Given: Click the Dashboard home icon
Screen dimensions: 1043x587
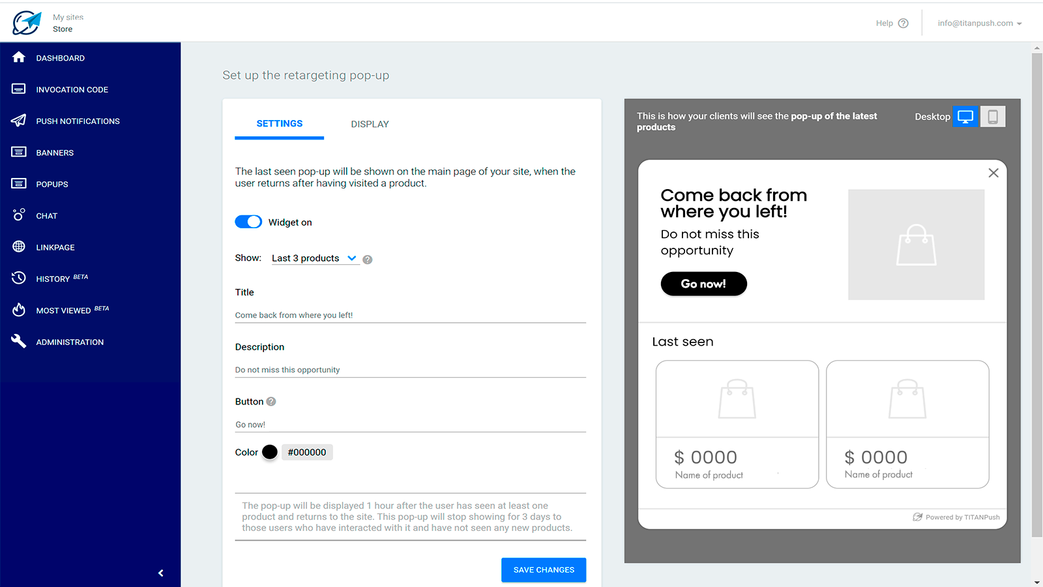Looking at the screenshot, I should 19,57.
